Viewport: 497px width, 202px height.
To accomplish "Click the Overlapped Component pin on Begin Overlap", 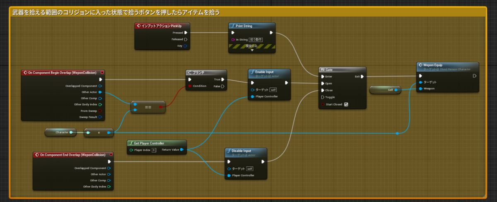I will pyautogui.click(x=100, y=86).
